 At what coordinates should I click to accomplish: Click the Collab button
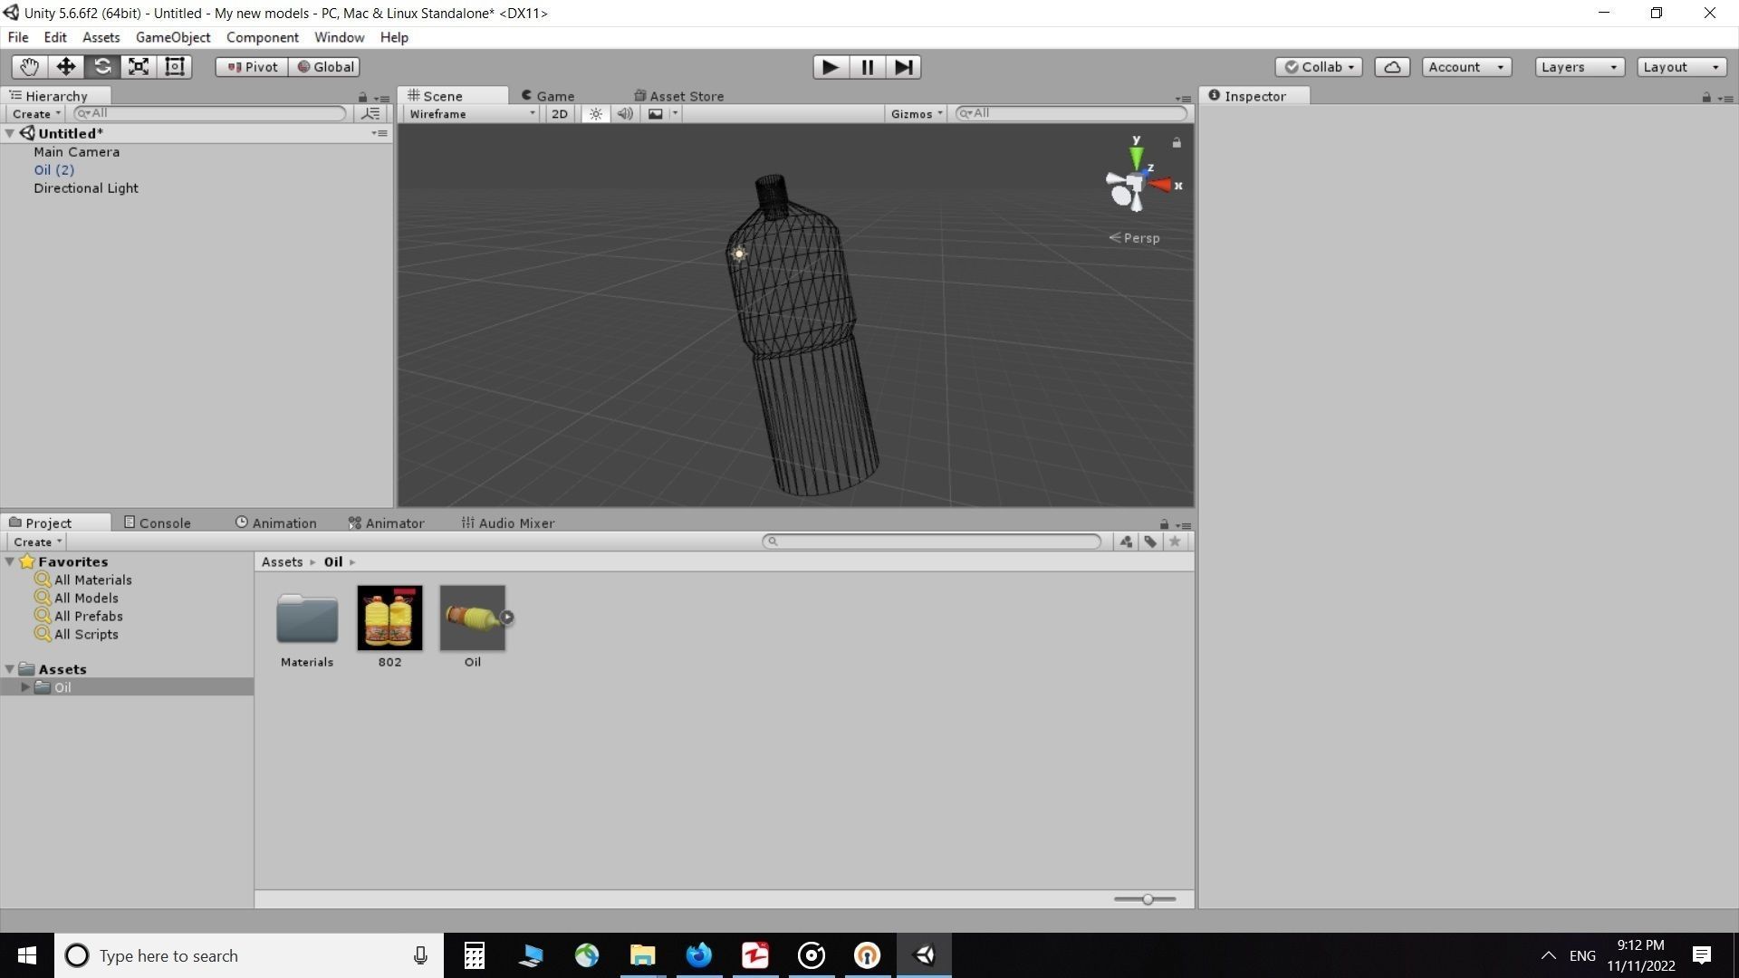[x=1318, y=66]
